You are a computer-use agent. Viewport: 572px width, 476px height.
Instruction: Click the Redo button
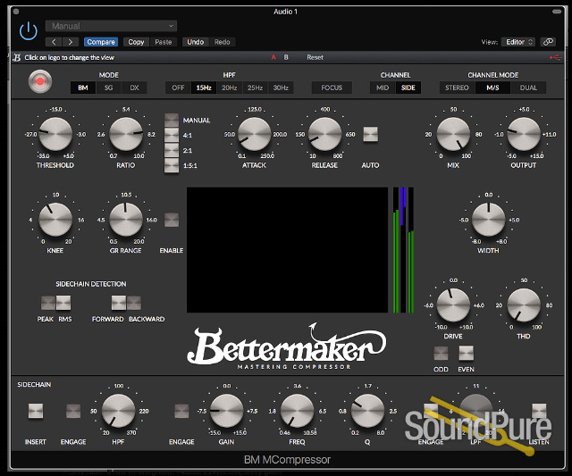click(223, 42)
